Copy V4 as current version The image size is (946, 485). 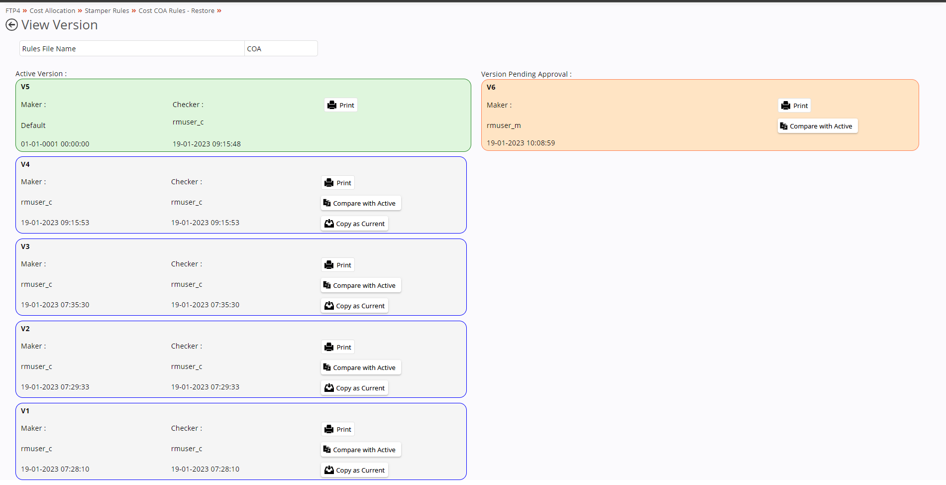click(354, 224)
